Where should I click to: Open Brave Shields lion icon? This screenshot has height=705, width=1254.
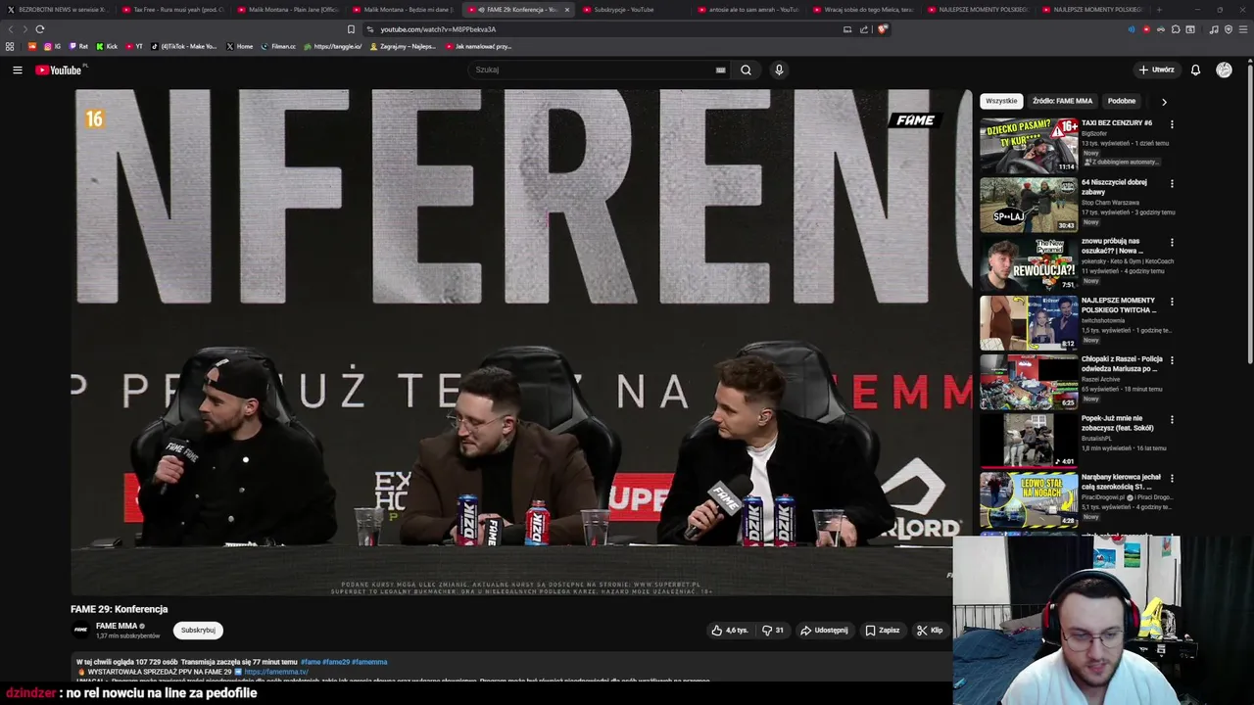[882, 29]
